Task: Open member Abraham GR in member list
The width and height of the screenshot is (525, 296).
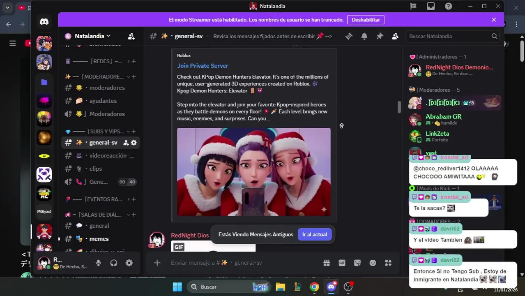Action: click(x=455, y=120)
